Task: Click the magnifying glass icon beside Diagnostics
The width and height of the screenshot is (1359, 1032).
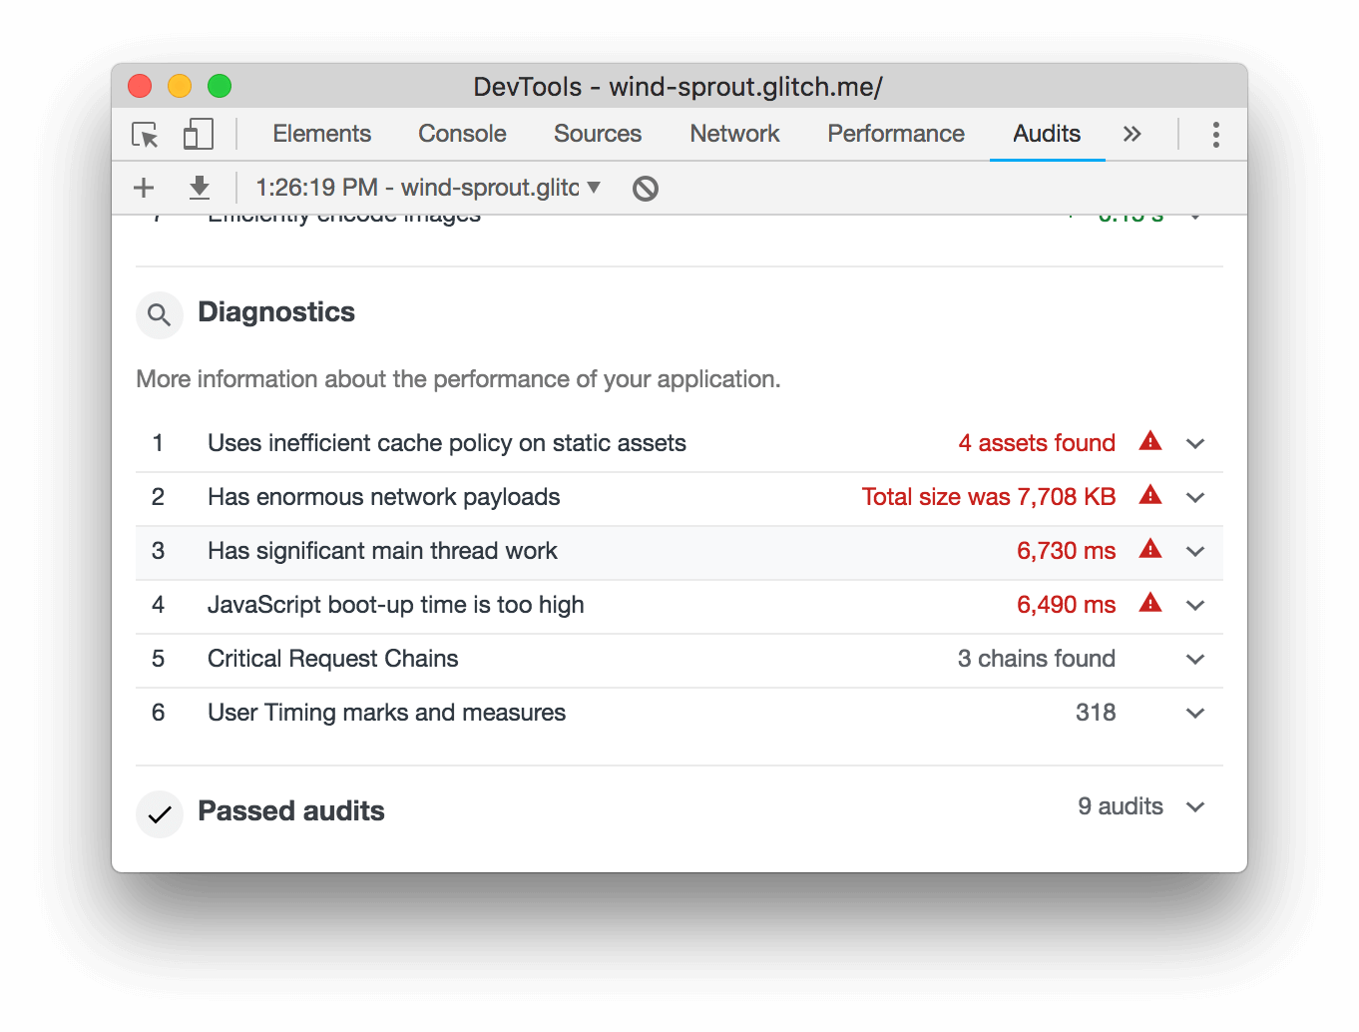Action: [159, 314]
